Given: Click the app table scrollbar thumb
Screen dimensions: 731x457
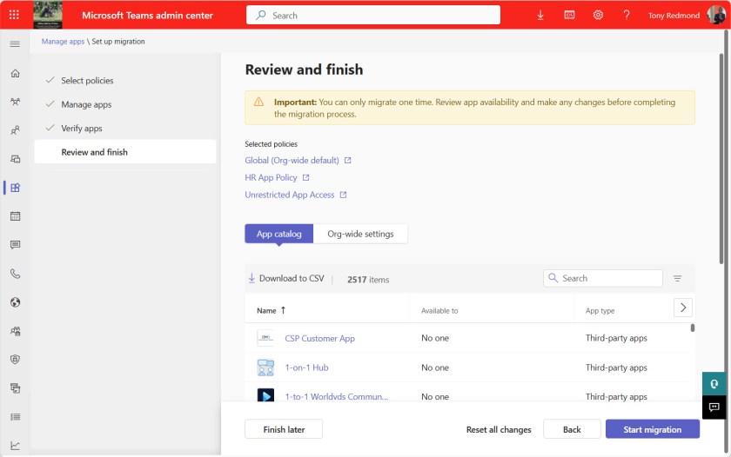Looking at the screenshot, I should [x=693, y=328].
